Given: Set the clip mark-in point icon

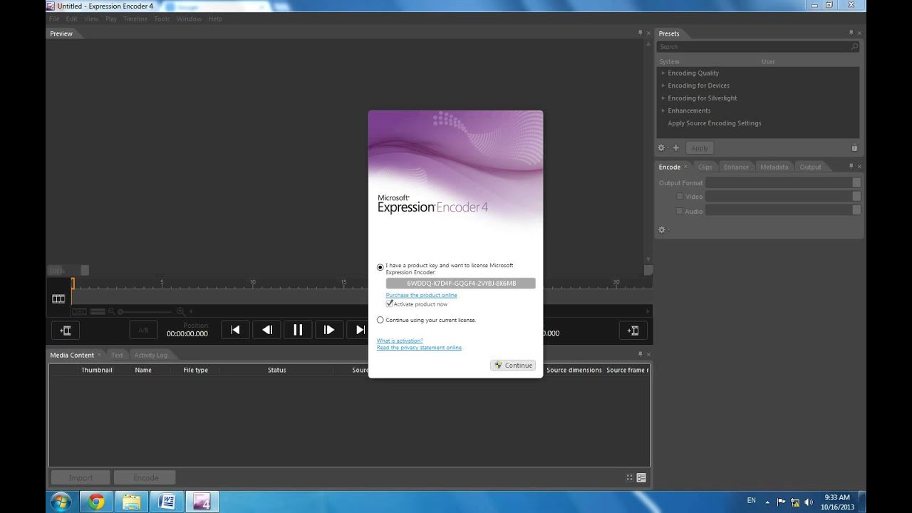Looking at the screenshot, I should 66,330.
